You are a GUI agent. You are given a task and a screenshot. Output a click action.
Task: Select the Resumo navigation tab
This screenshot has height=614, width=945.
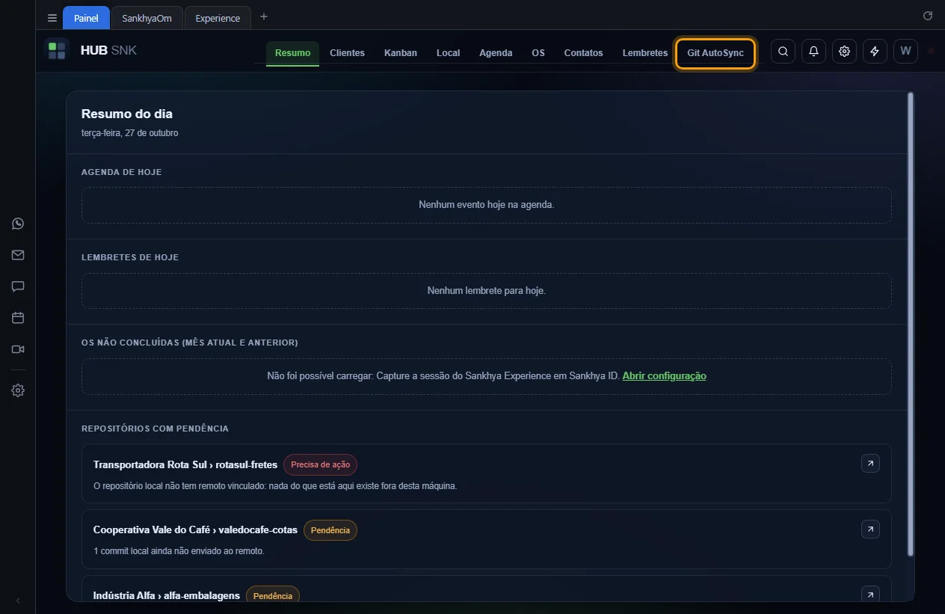pos(292,52)
